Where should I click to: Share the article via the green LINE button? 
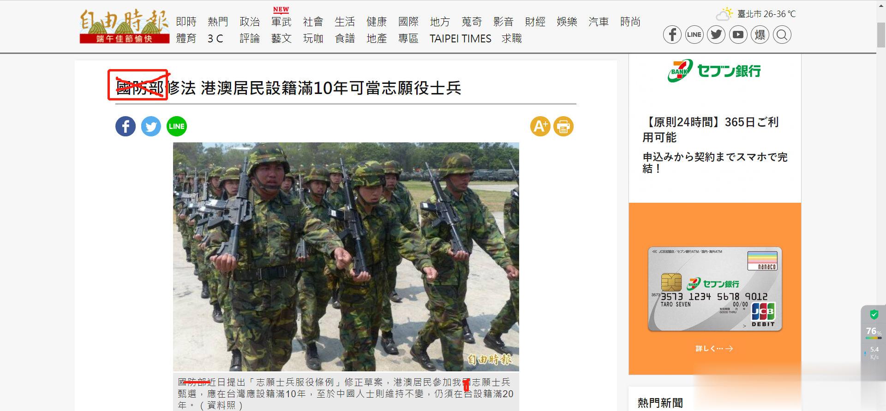tap(177, 126)
